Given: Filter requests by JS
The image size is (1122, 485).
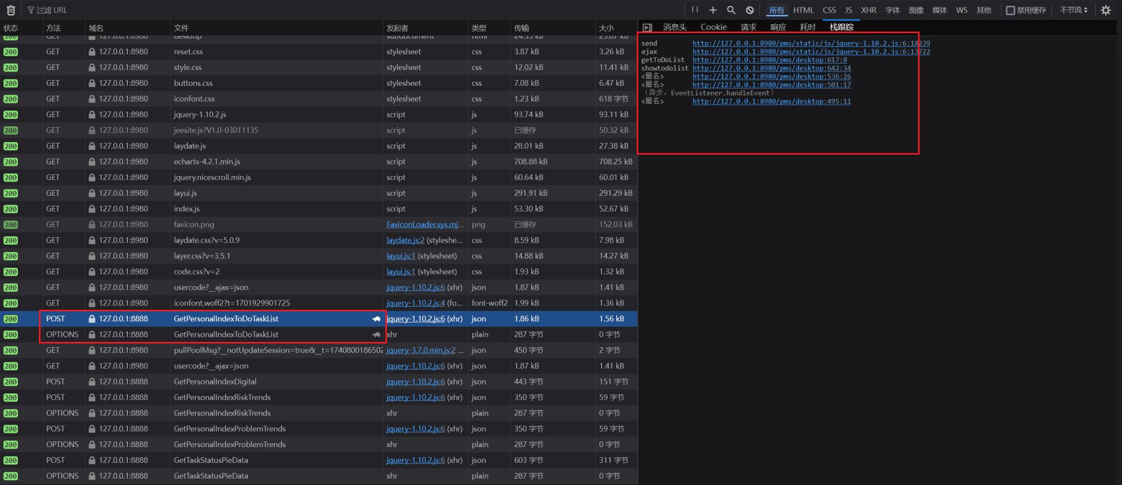Looking at the screenshot, I should click(x=849, y=10).
